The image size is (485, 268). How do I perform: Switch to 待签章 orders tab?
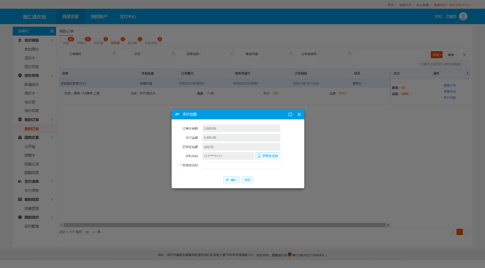98,43
